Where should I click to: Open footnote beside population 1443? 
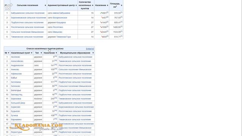coord(107,22)
